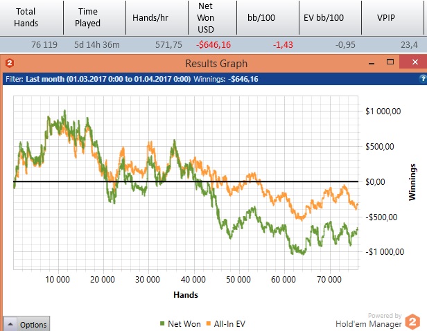Click the 50 000 hands axis label
Image resolution: width=427 pixels, height=331 pixels.
[238, 279]
